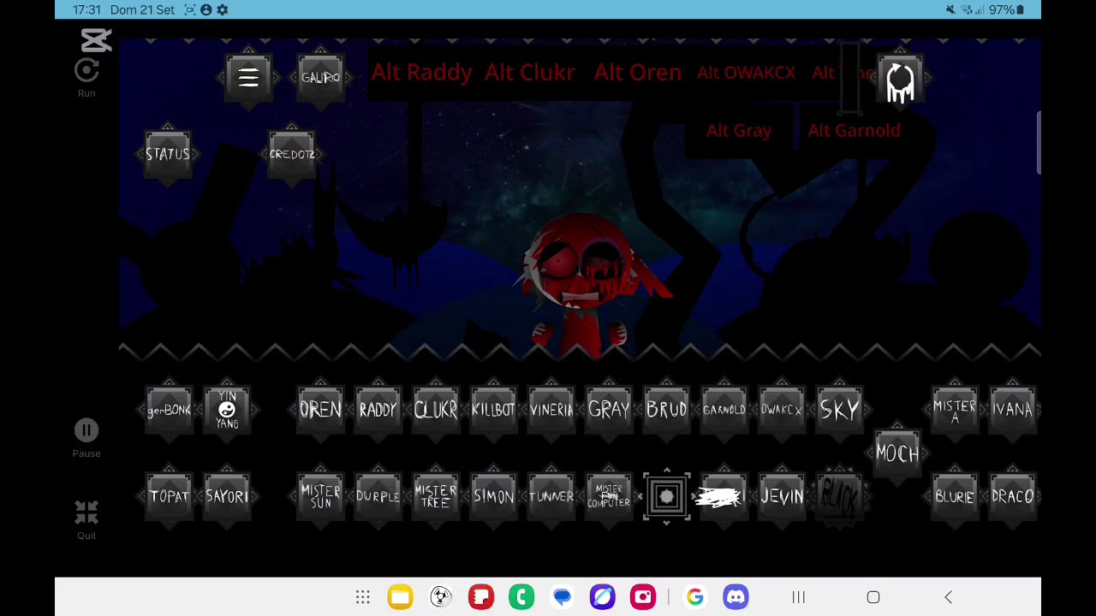The width and height of the screenshot is (1096, 616).
Task: Launch the yellow My Files app
Action: pyautogui.click(x=400, y=597)
